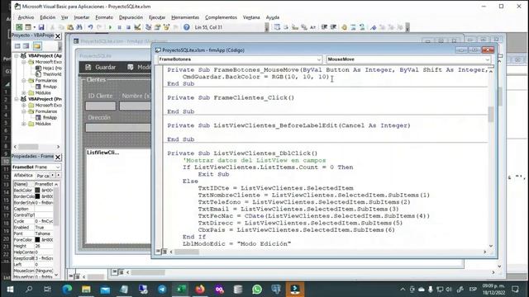Toggle Design Mode toolbar icon
Image resolution: width=529 pixels, height=297 pixels.
coord(137,27)
